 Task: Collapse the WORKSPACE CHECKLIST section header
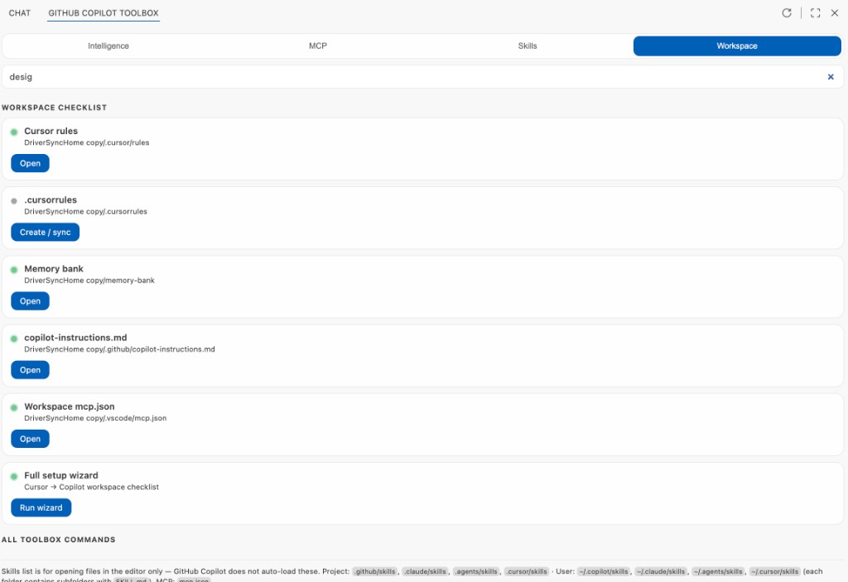pos(54,107)
